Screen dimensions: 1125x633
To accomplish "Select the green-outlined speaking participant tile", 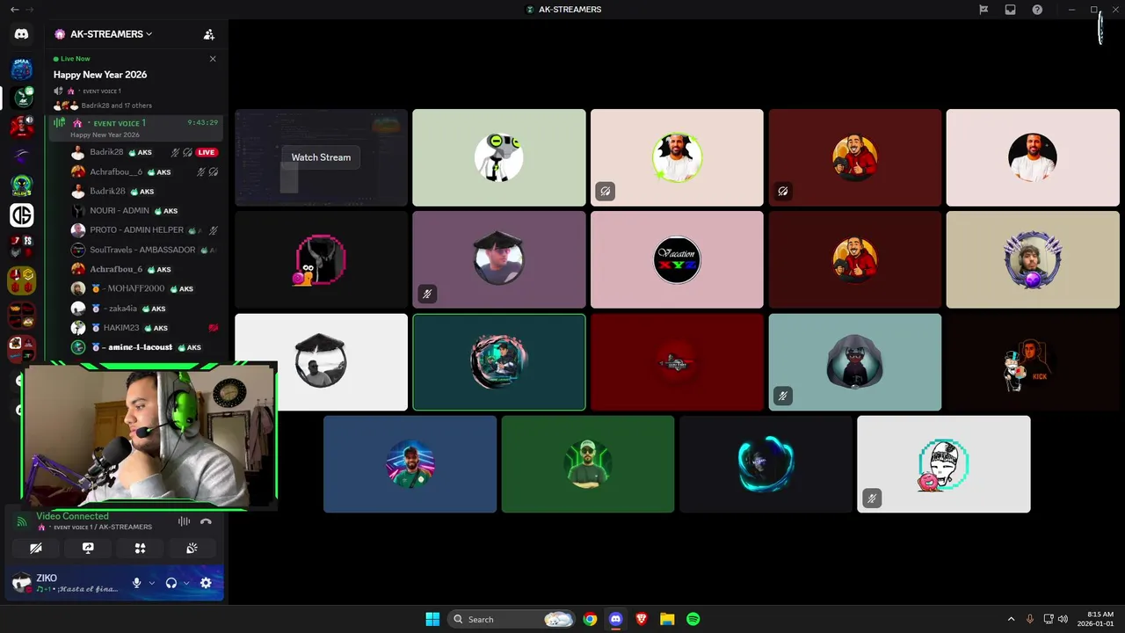I will coord(498,361).
